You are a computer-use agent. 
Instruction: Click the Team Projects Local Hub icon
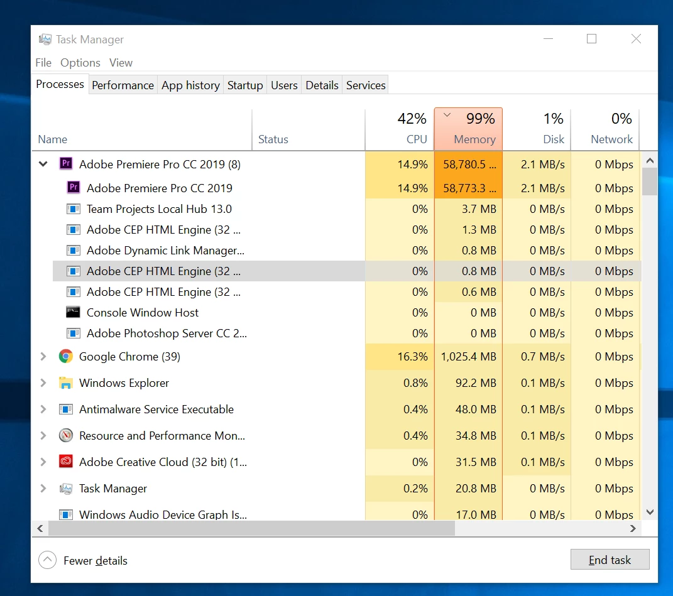pyautogui.click(x=74, y=209)
